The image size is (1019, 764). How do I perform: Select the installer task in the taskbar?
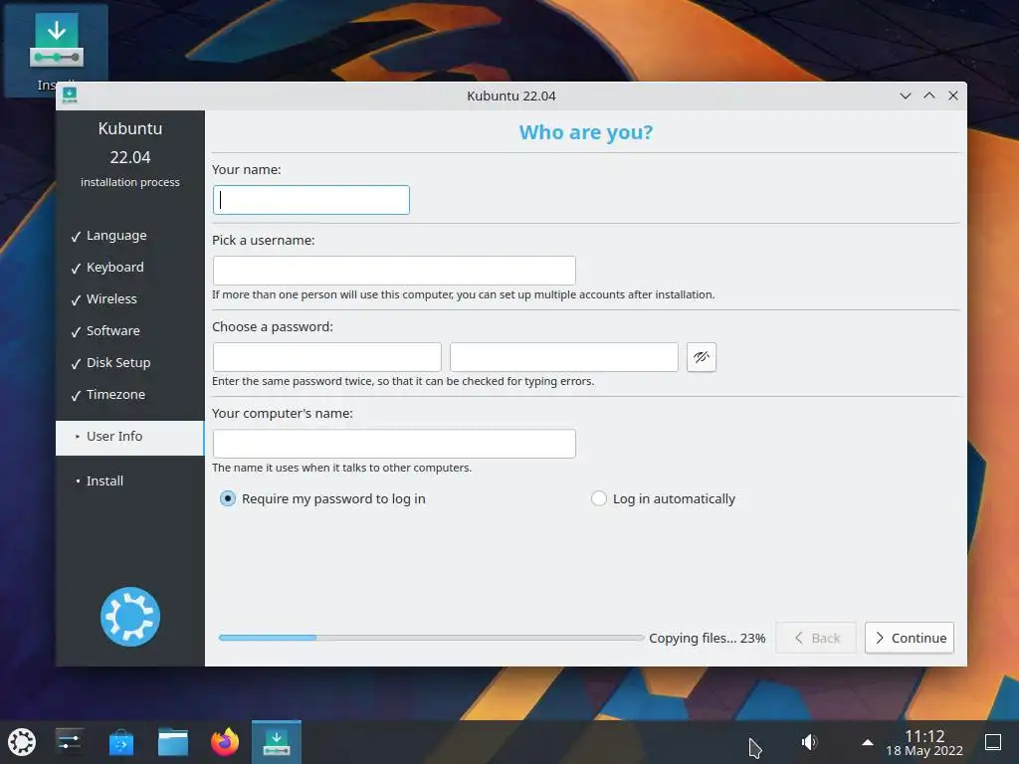coord(277,742)
